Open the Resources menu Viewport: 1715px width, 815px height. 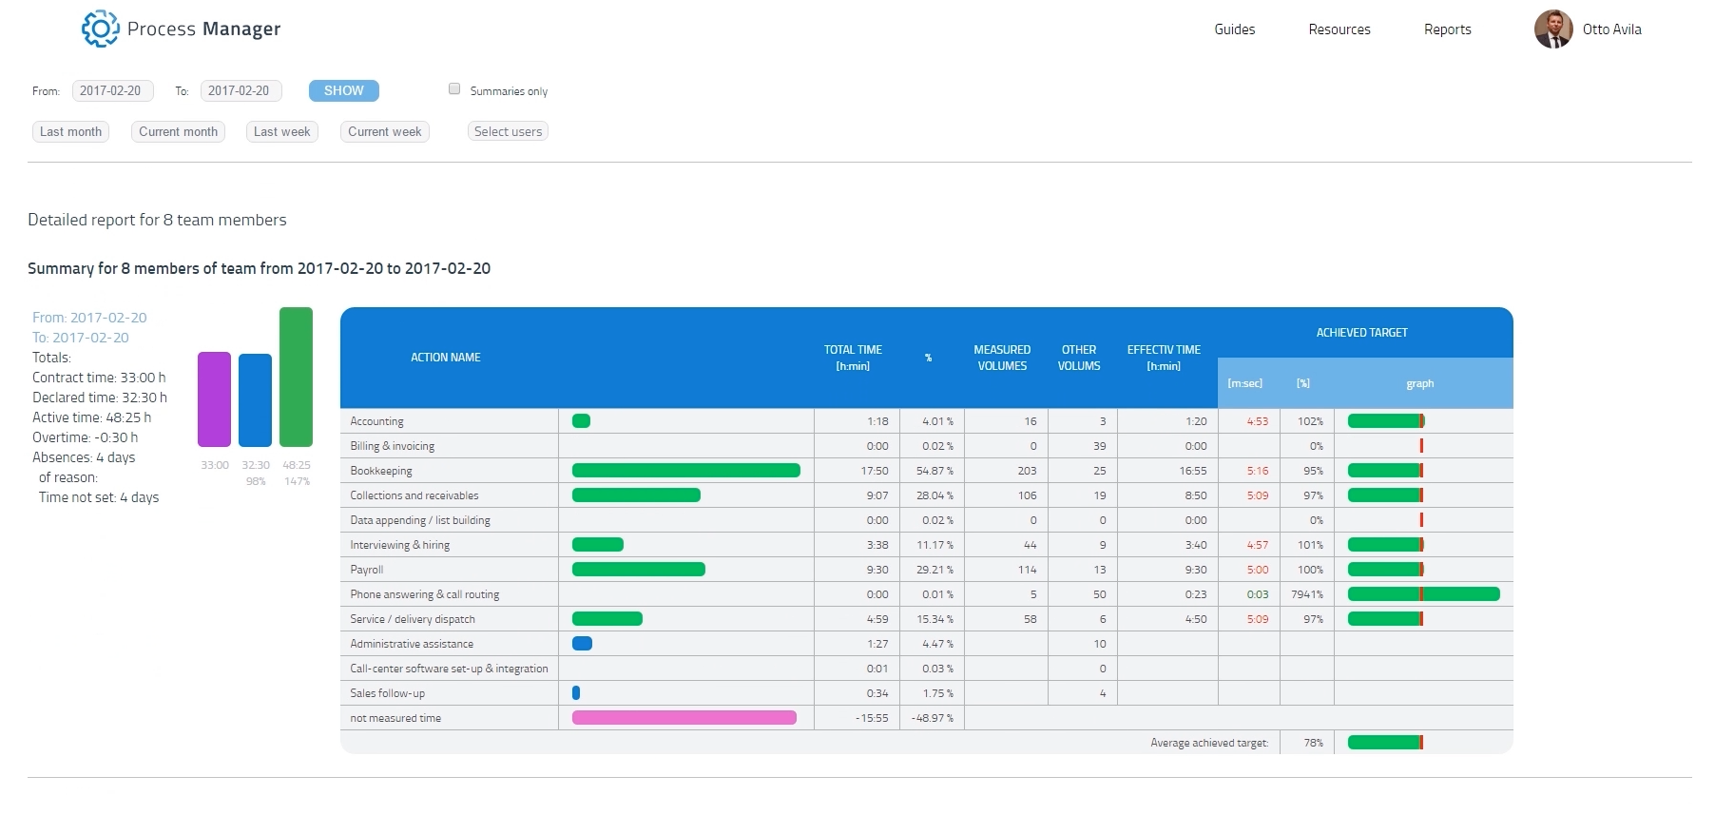(1339, 29)
